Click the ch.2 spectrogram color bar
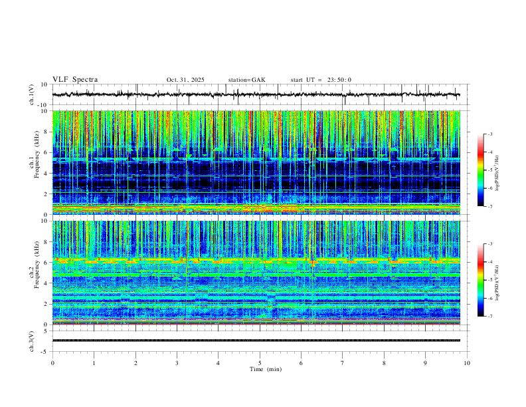 pyautogui.click(x=481, y=280)
